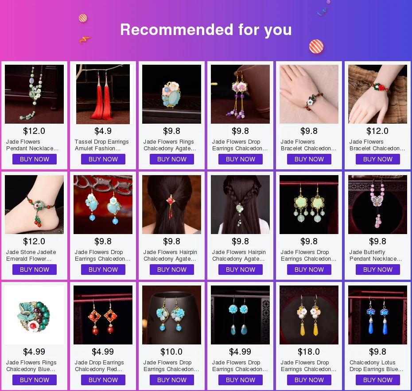Image resolution: width=412 pixels, height=391 pixels.
Task: Click the $12.0 price of the red rose bracelet
Action: tap(377, 131)
